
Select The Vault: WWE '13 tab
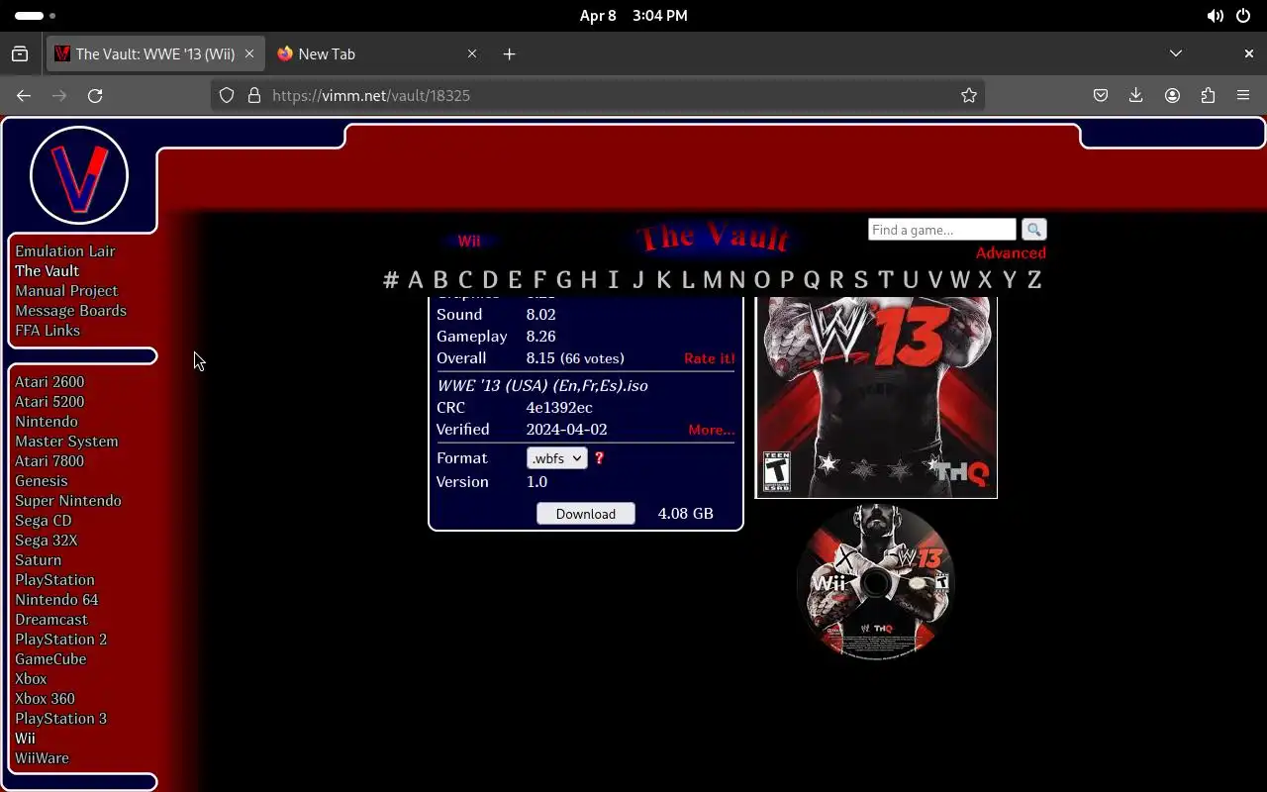(155, 53)
